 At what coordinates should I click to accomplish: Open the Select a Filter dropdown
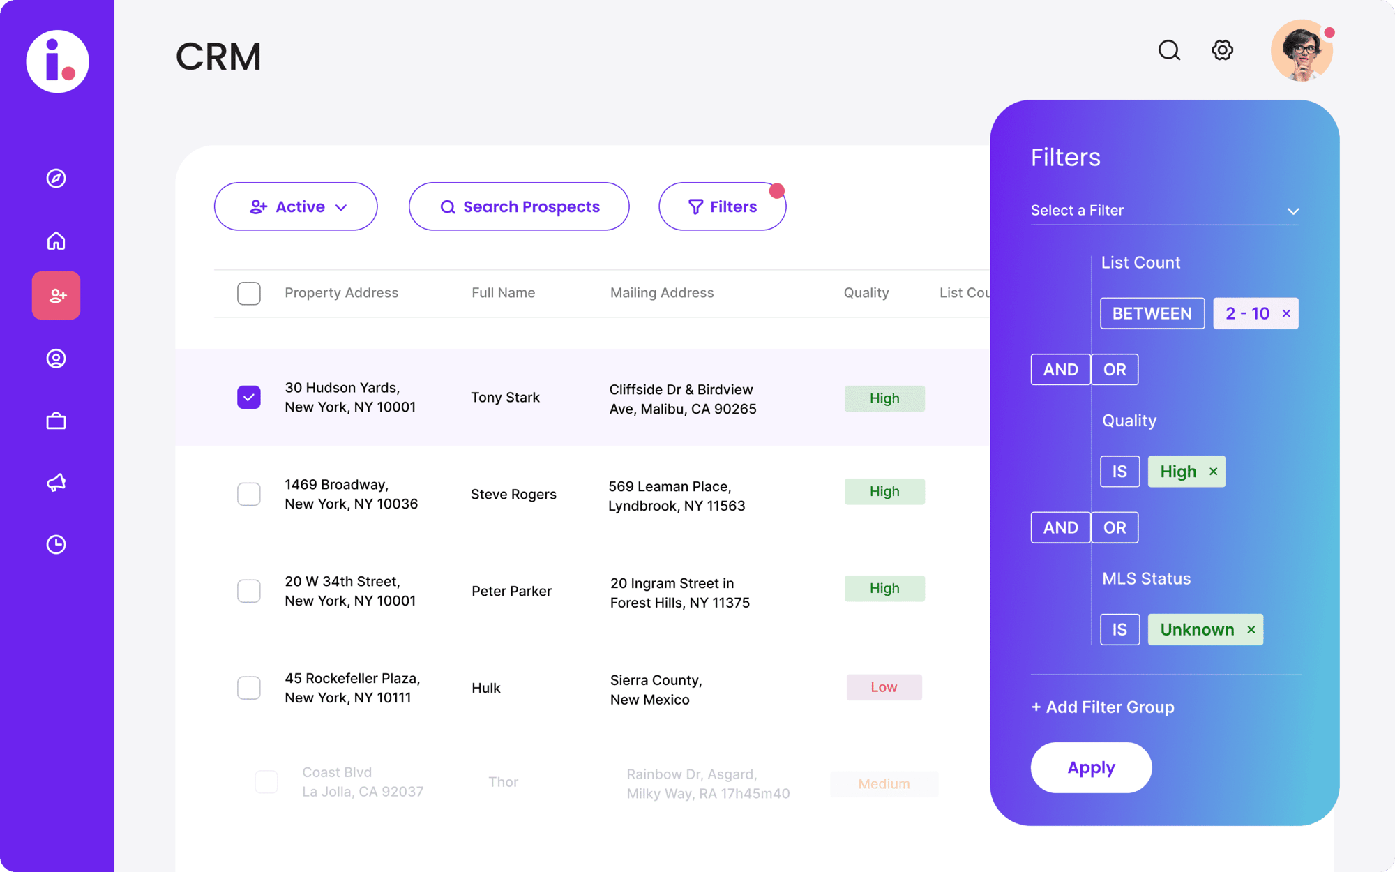coord(1165,210)
